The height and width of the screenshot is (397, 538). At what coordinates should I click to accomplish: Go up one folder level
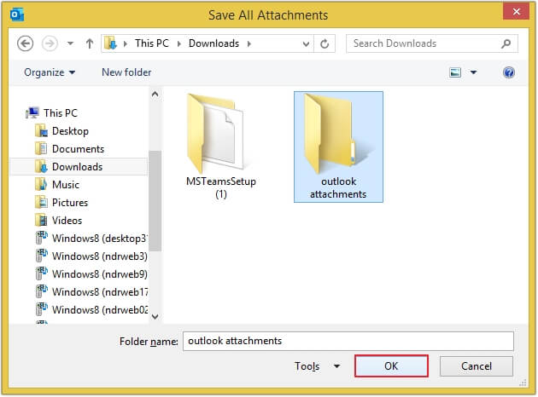point(90,43)
